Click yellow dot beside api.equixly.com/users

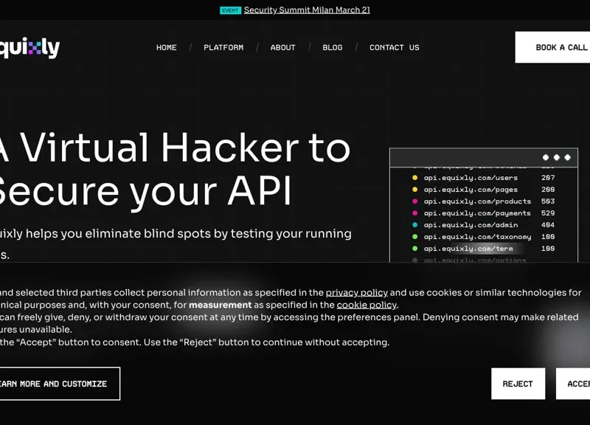(x=415, y=178)
